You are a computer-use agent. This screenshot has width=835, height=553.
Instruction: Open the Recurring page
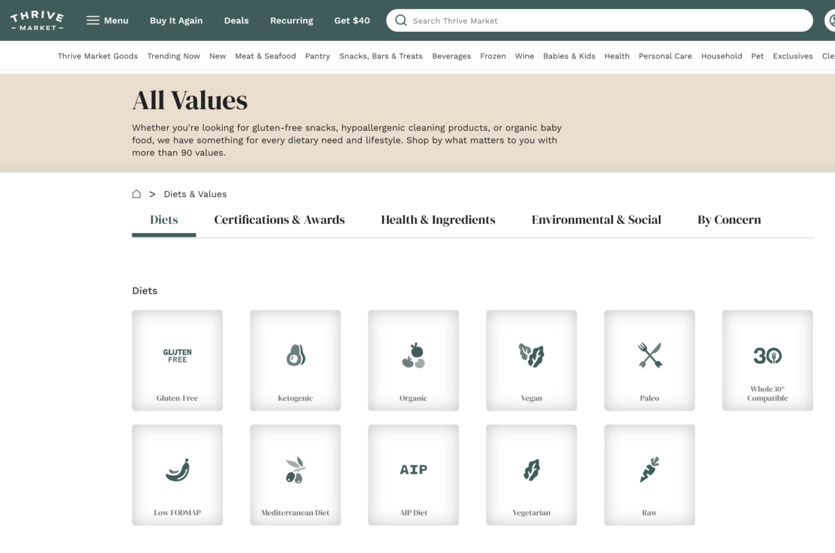[292, 21]
